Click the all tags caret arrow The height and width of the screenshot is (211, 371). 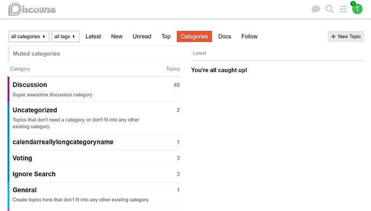coord(74,37)
